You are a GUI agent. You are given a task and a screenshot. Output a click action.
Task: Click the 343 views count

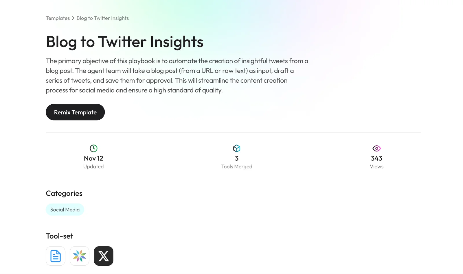tap(376, 158)
